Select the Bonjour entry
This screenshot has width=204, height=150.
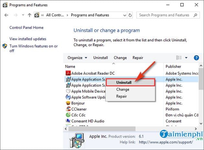tap(78, 103)
